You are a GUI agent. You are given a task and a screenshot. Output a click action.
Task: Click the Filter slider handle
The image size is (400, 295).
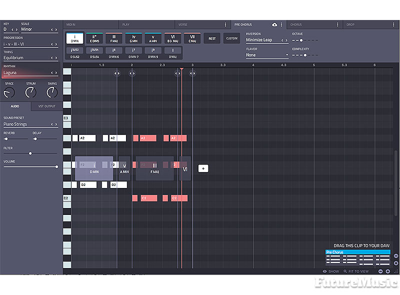30,153
